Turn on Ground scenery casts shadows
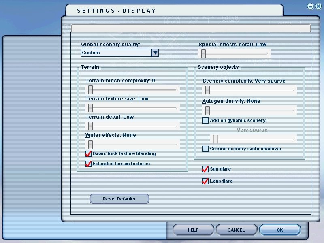324x243 pixels. click(206, 149)
